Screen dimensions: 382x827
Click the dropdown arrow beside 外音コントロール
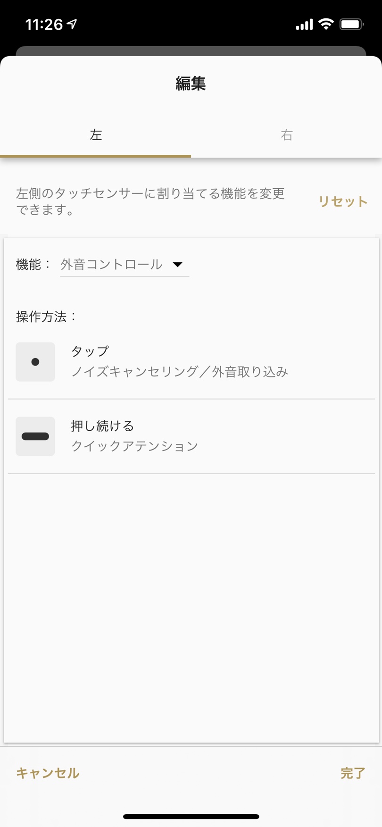click(x=178, y=265)
